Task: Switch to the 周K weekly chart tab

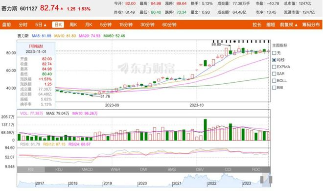Action: [73, 24]
